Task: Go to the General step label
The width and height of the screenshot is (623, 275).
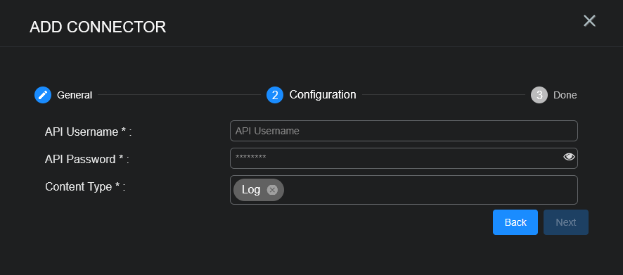Action: click(75, 95)
